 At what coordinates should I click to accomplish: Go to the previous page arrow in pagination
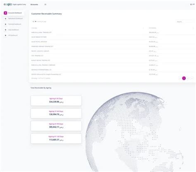click(x=180, y=78)
